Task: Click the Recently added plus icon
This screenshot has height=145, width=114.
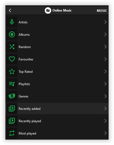Action: (12, 108)
